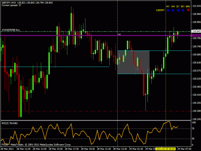Click the 130.355 price axis label
This screenshot has width=201, height=151.
tap(196, 103)
